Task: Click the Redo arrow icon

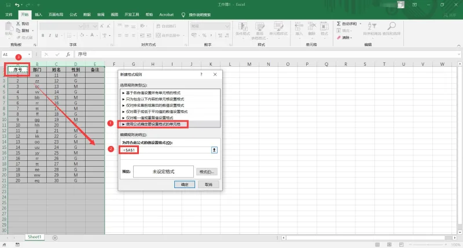Action: [28, 5]
